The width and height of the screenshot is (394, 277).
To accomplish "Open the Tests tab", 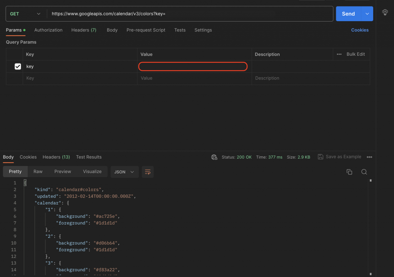I will click(180, 30).
